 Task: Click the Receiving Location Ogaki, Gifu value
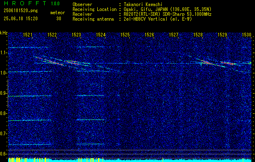(167, 9)
